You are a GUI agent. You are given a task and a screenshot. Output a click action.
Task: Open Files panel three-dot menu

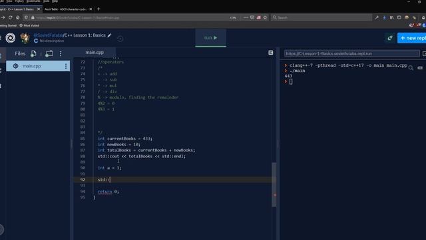click(61, 53)
